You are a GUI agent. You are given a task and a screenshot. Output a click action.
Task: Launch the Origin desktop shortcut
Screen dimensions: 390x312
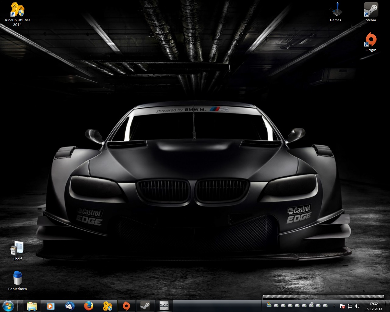click(371, 42)
